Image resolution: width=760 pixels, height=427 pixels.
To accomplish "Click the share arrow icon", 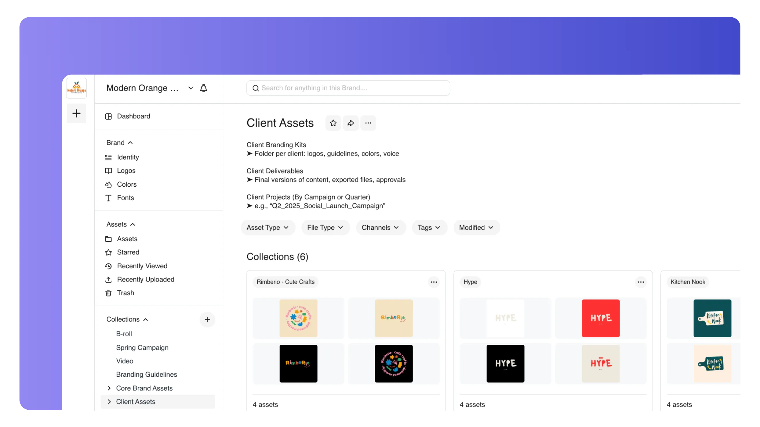I will click(x=351, y=123).
